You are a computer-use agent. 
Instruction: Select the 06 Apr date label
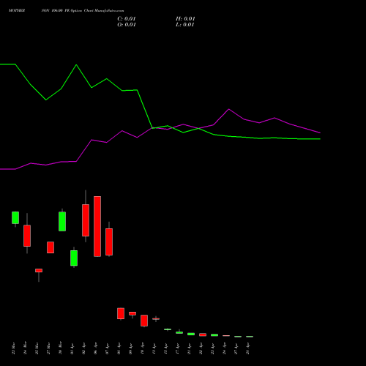(x=95, y=348)
